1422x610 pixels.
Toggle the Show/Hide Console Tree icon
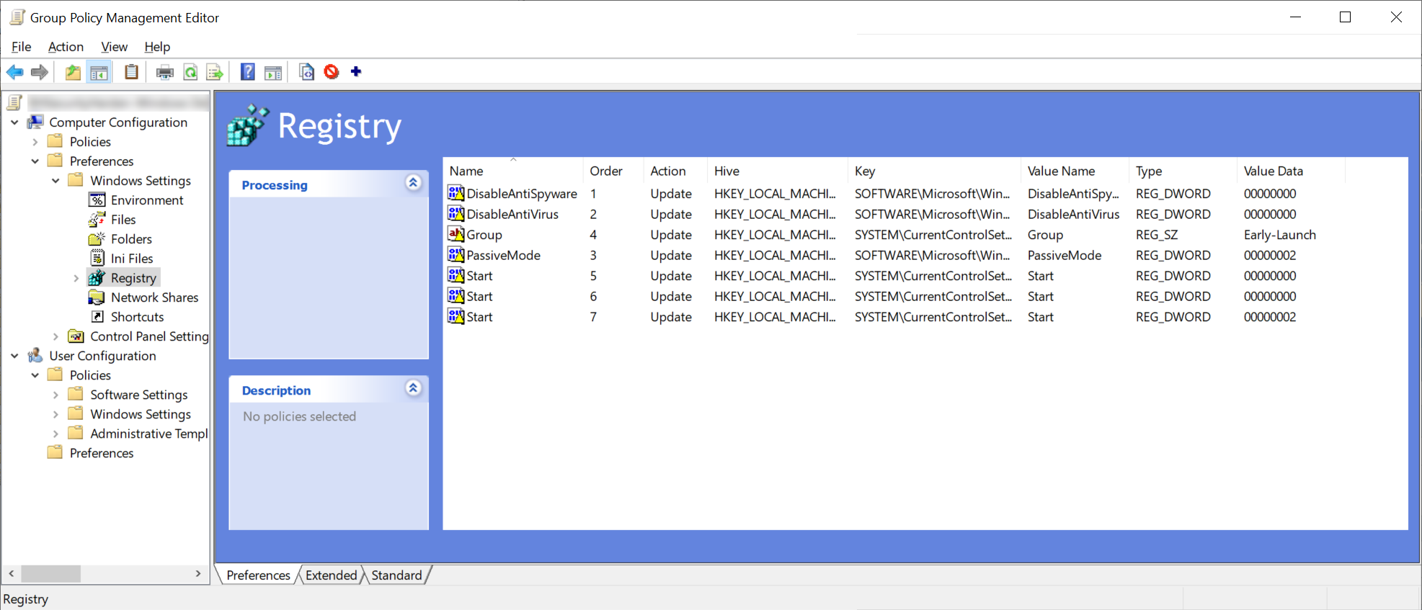(x=99, y=72)
